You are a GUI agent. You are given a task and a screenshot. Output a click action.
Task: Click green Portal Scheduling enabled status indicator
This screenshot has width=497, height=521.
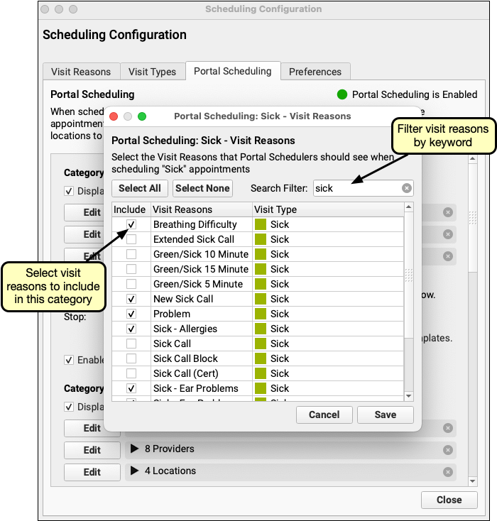click(x=342, y=94)
